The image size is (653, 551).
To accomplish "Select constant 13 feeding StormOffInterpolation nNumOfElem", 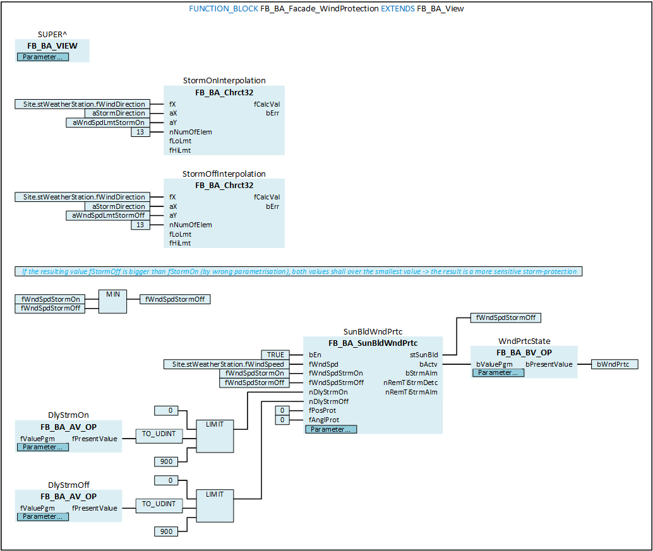I will [140, 225].
